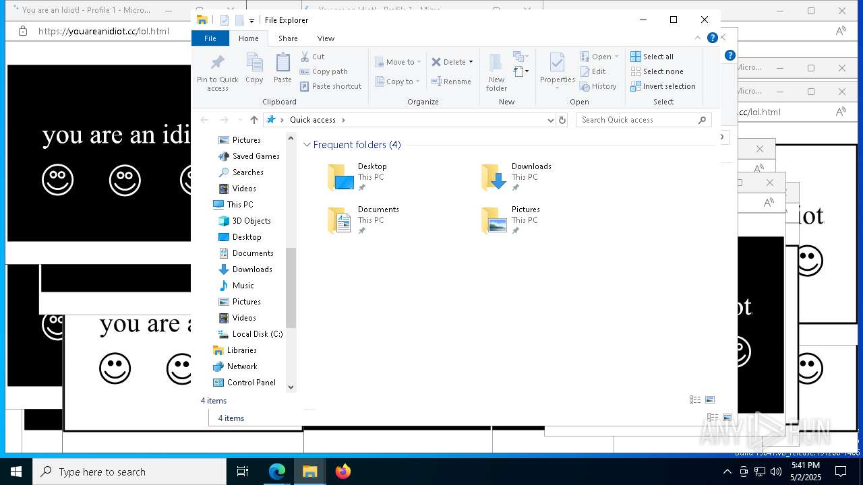The image size is (863, 485).
Task: Click taskbar search box
Action: (x=129, y=472)
